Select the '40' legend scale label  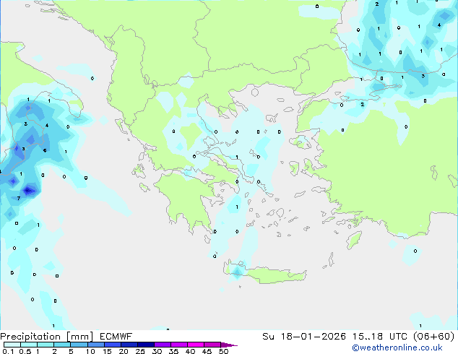coord(190,351)
